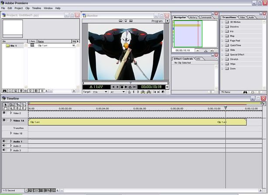268x195 pixels.
Task: Switch to the Info tab
Action: coord(198,59)
